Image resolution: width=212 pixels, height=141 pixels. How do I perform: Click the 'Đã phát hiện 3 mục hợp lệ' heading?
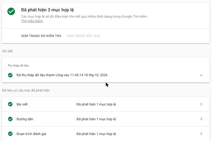tap(47, 10)
